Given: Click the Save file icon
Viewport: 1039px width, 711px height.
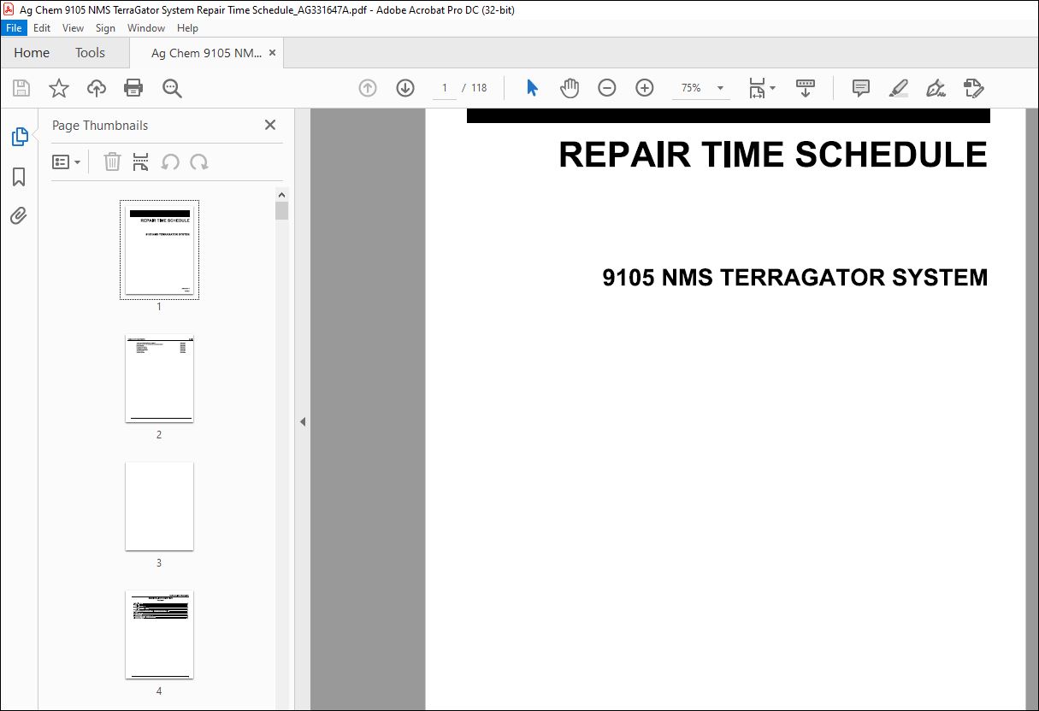Looking at the screenshot, I should (21, 88).
